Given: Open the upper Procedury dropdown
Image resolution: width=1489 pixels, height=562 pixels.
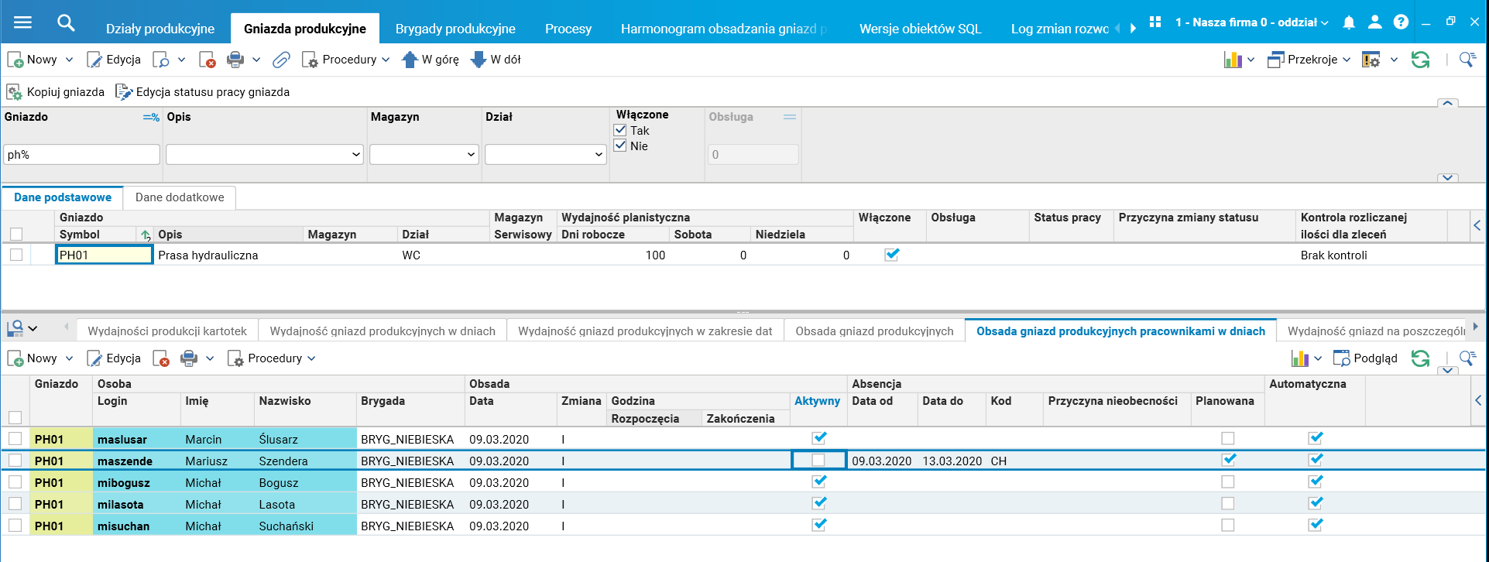Looking at the screenshot, I should point(345,60).
